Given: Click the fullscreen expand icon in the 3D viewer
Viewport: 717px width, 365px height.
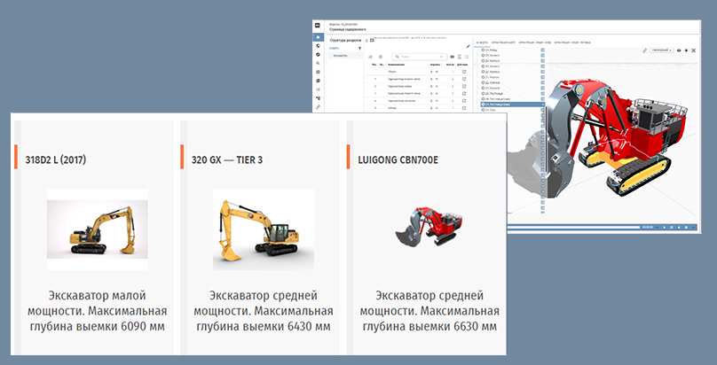Looking at the screenshot, I should pyautogui.click(x=694, y=50).
